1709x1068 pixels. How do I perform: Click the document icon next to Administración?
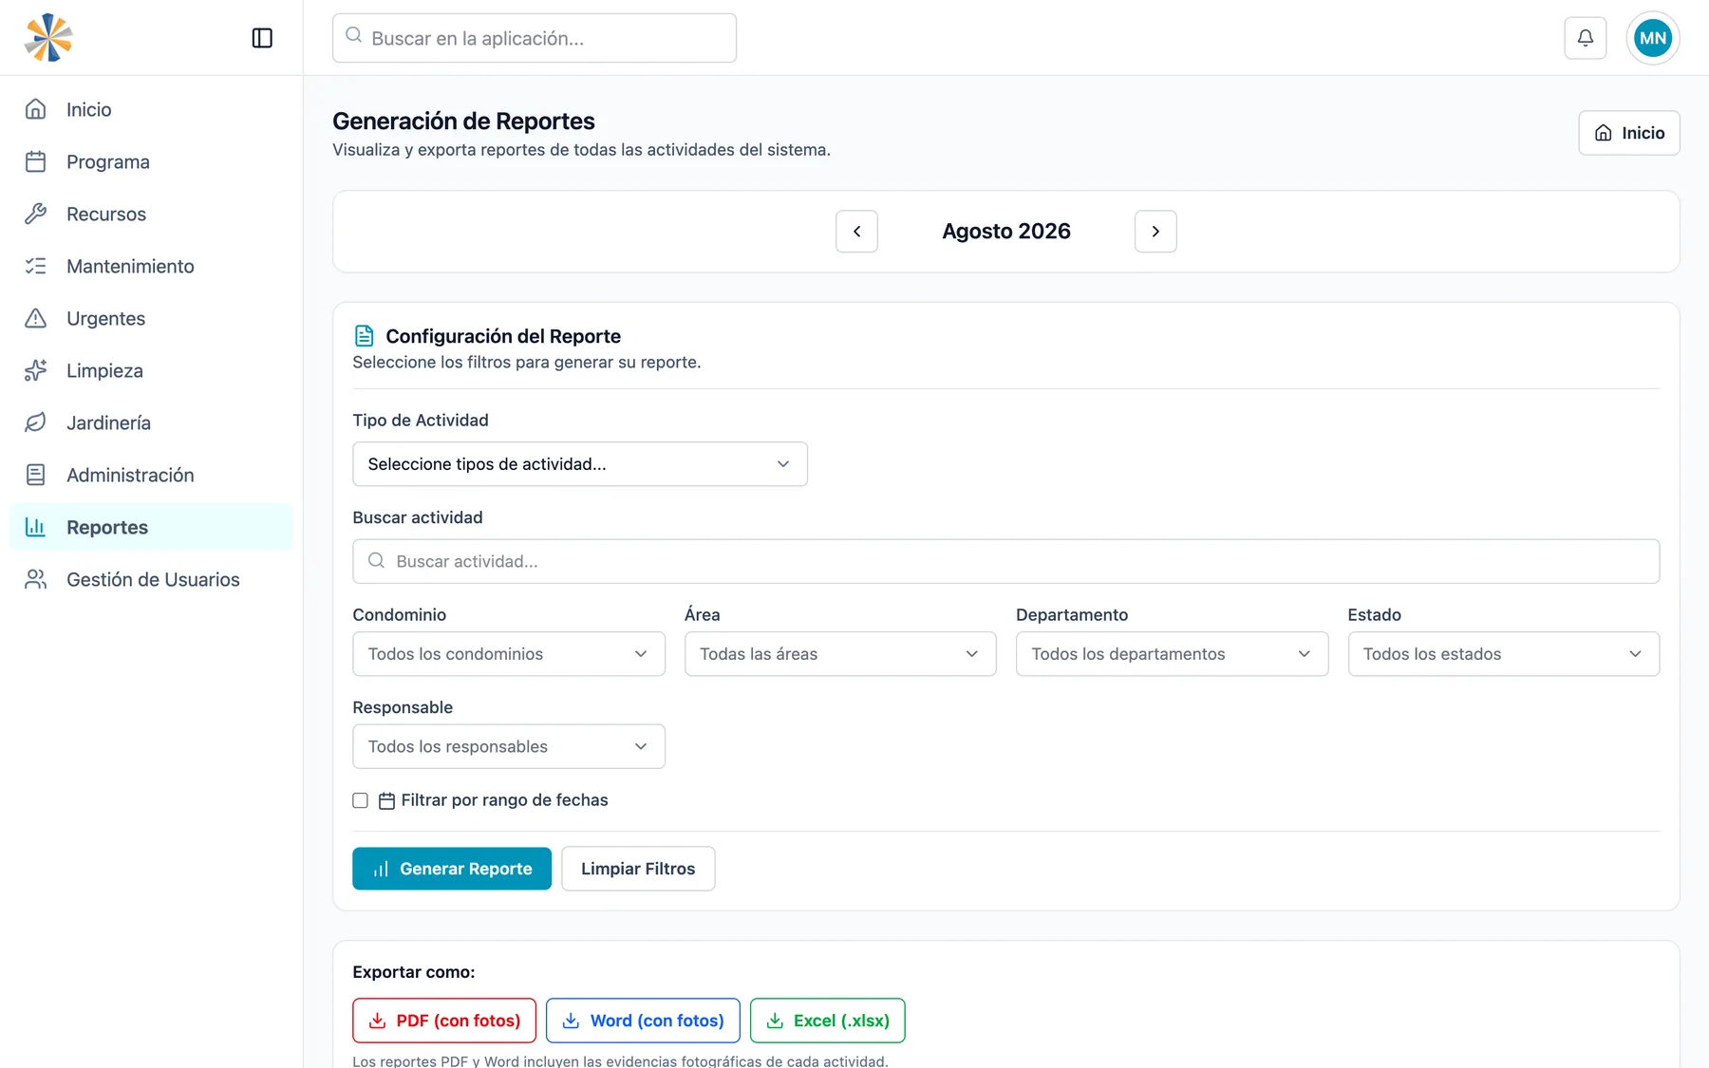35,475
